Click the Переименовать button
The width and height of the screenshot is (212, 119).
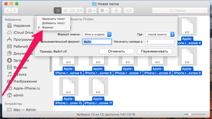[155, 51]
